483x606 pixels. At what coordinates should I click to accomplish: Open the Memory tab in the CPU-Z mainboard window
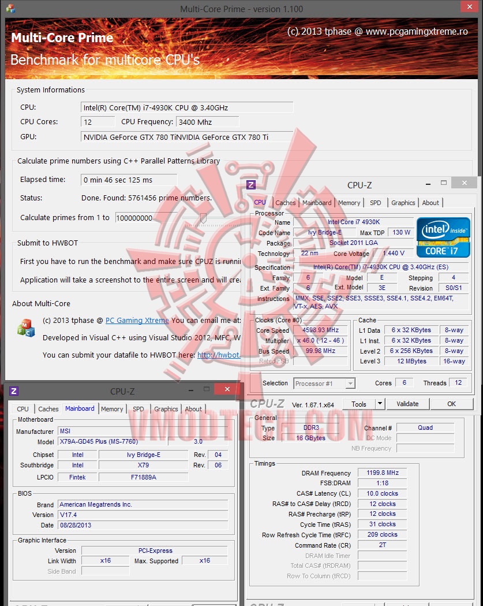[x=112, y=409]
